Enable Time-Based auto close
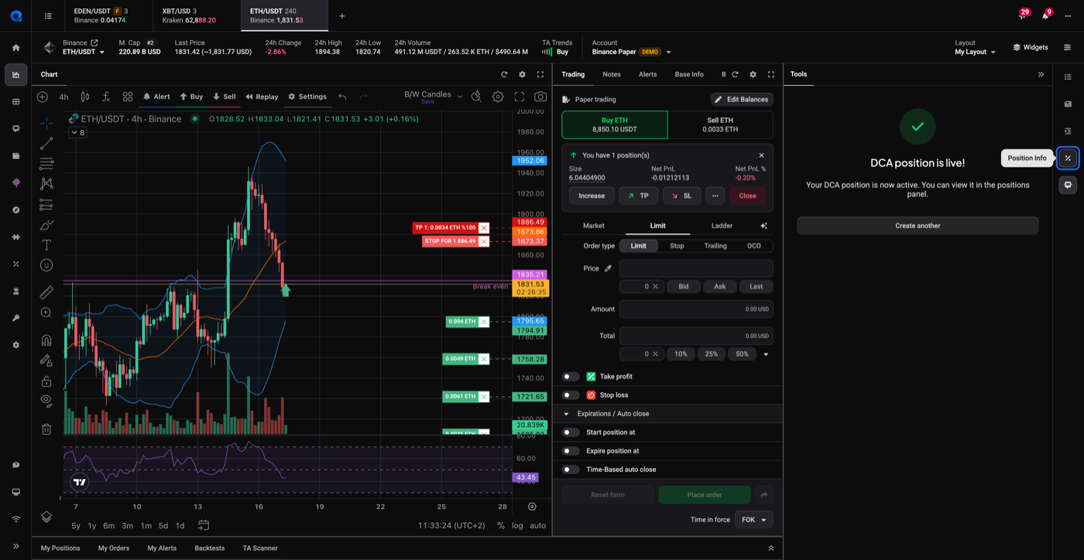This screenshot has width=1084, height=560. 571,470
